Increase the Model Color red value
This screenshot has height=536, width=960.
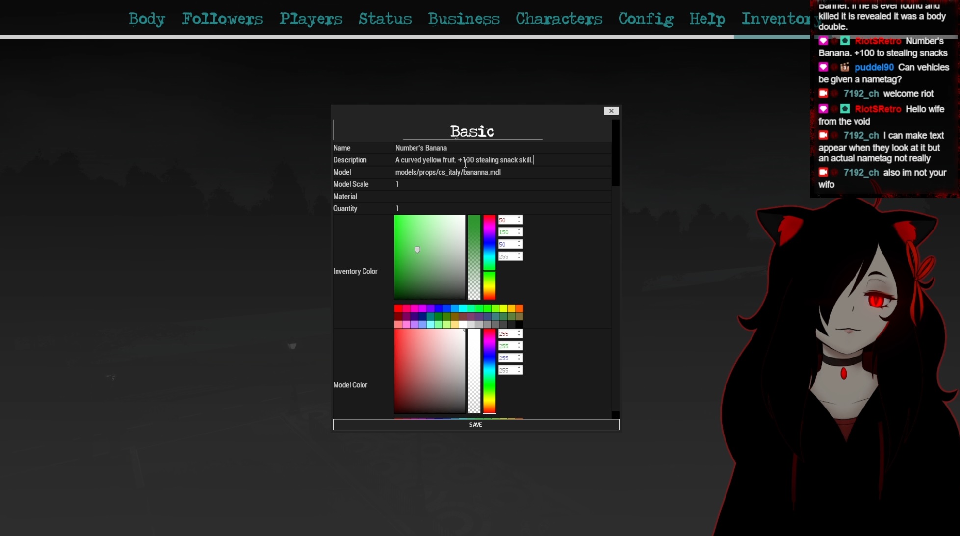click(519, 332)
